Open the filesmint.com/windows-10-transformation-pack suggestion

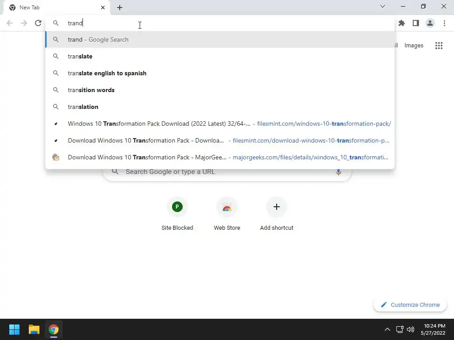coord(220,124)
